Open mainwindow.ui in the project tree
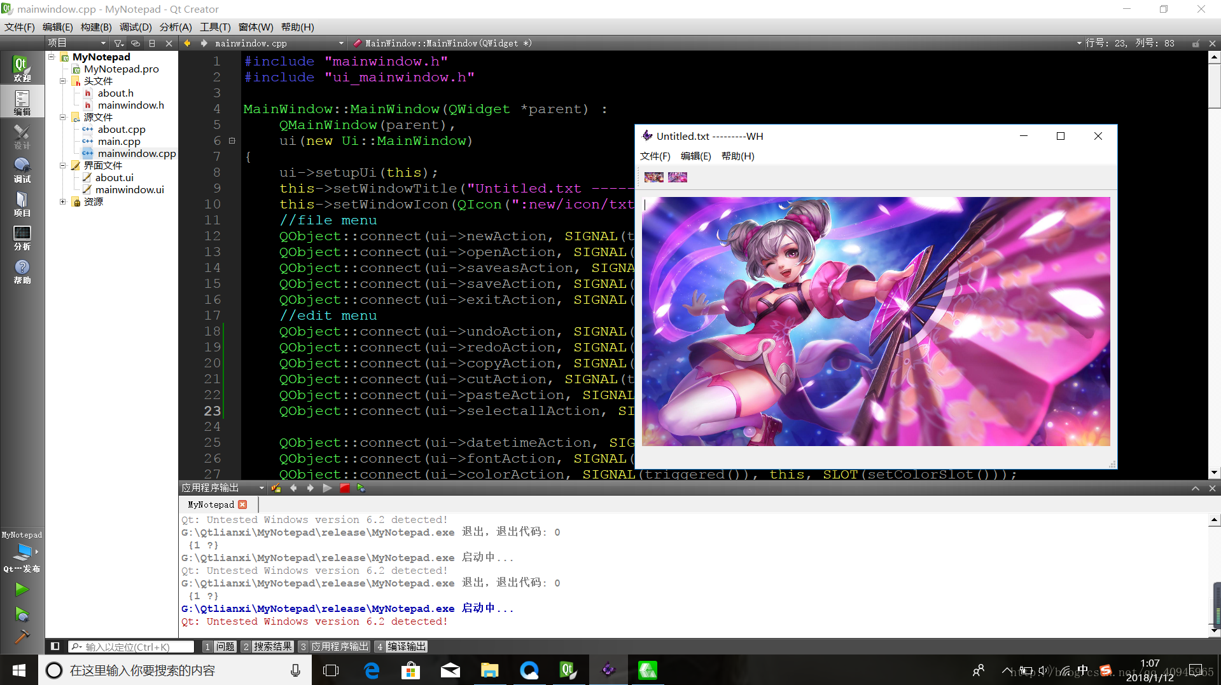The image size is (1221, 685). pos(129,189)
